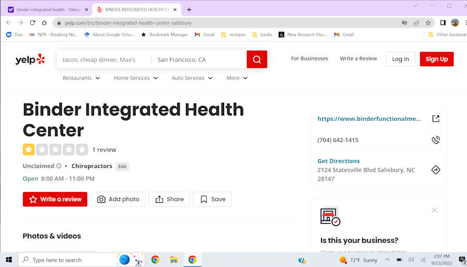Focus the San Francisco, CA location field

199,59
